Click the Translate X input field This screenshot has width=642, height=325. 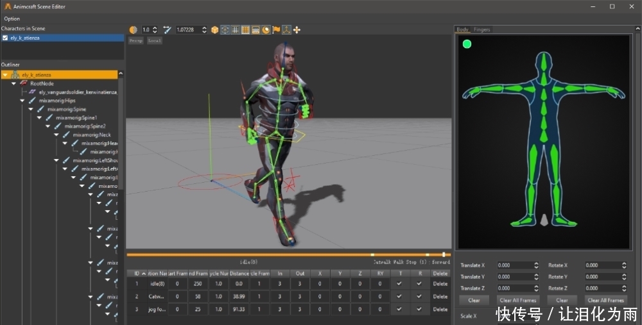pyautogui.click(x=514, y=265)
